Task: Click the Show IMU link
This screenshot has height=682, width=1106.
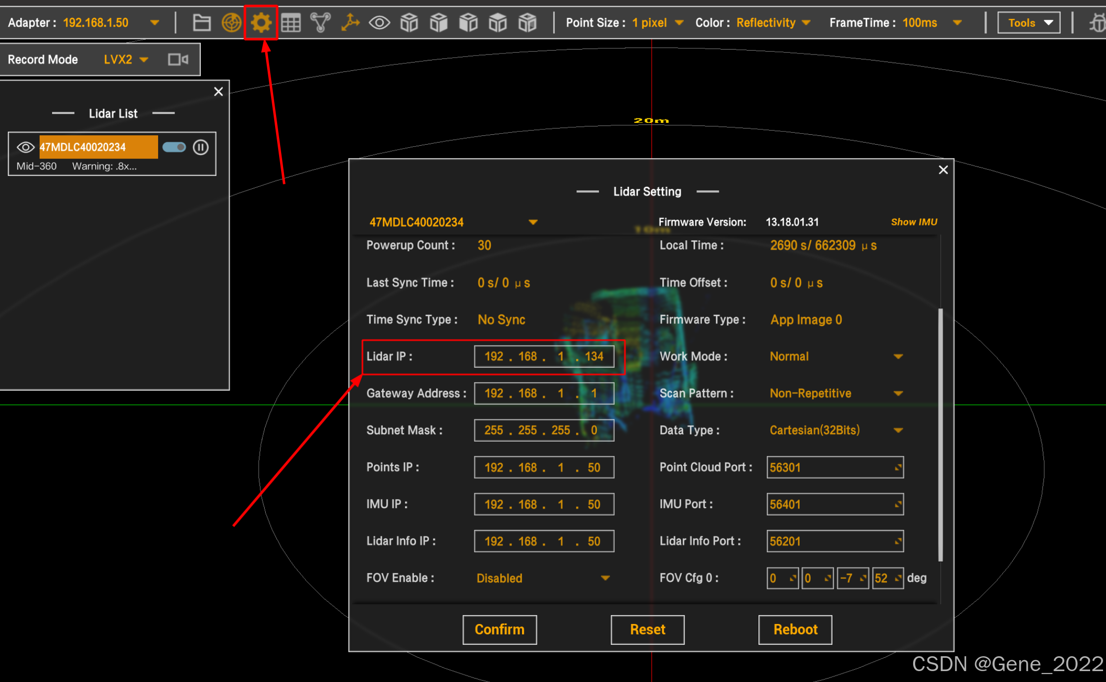Action: 914,222
